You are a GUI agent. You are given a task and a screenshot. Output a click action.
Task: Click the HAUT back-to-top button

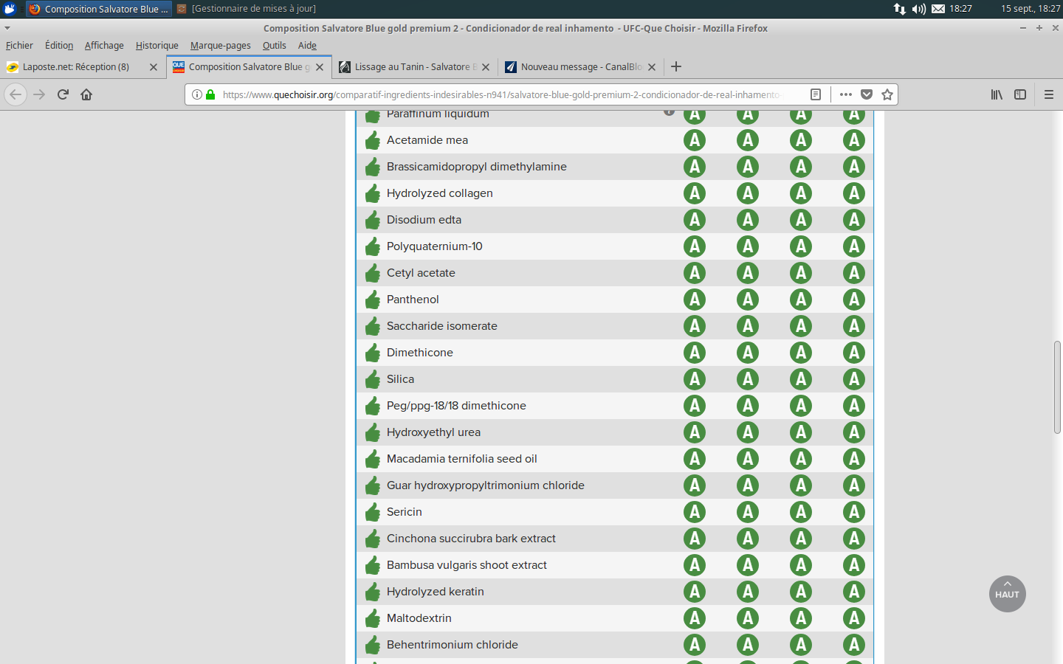[1007, 594]
